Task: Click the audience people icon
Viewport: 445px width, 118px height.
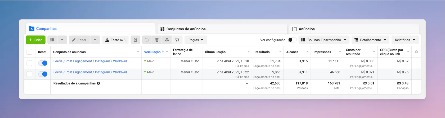Action: 167,40
